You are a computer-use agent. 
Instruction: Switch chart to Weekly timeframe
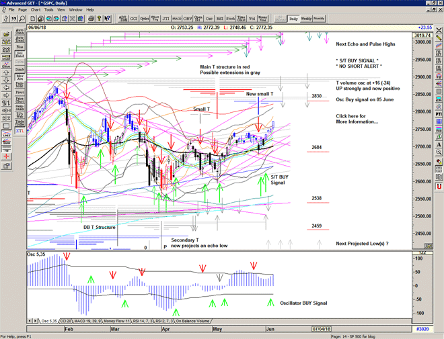(306, 19)
